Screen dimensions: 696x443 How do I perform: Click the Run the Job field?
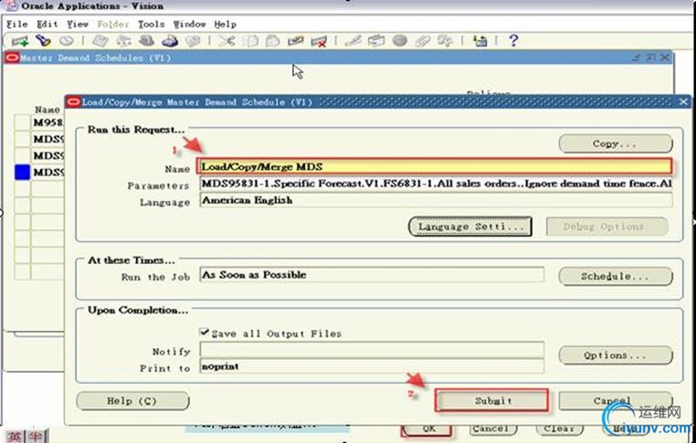coord(372,275)
